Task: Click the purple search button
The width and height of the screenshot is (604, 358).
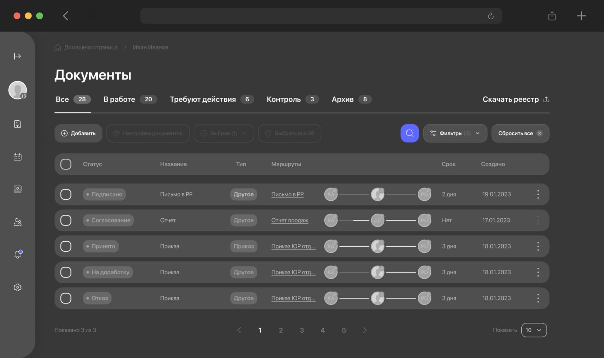Action: click(409, 133)
